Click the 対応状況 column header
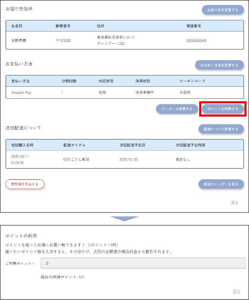 [106, 81]
